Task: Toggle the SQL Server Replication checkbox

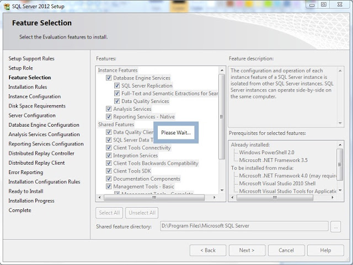Action: point(117,86)
